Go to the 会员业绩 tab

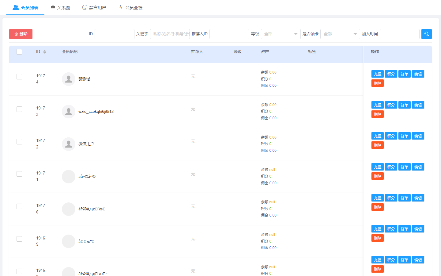click(130, 8)
